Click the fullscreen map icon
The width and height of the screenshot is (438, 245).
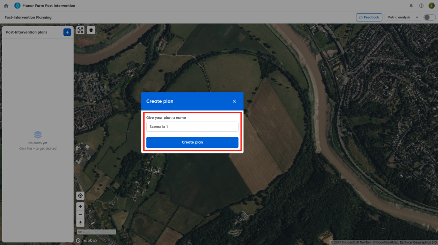click(80, 30)
